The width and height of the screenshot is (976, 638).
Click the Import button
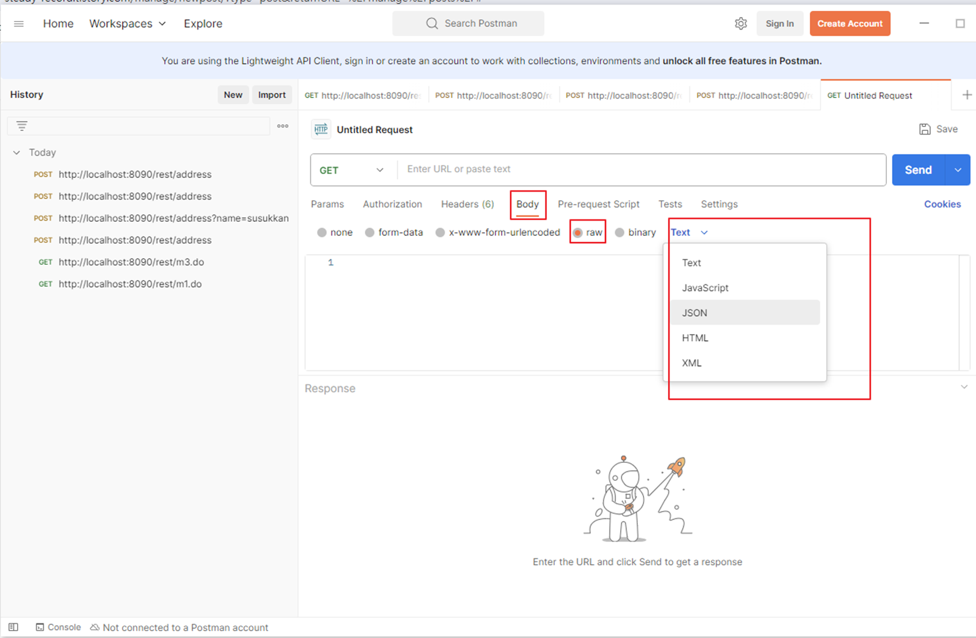pos(272,95)
